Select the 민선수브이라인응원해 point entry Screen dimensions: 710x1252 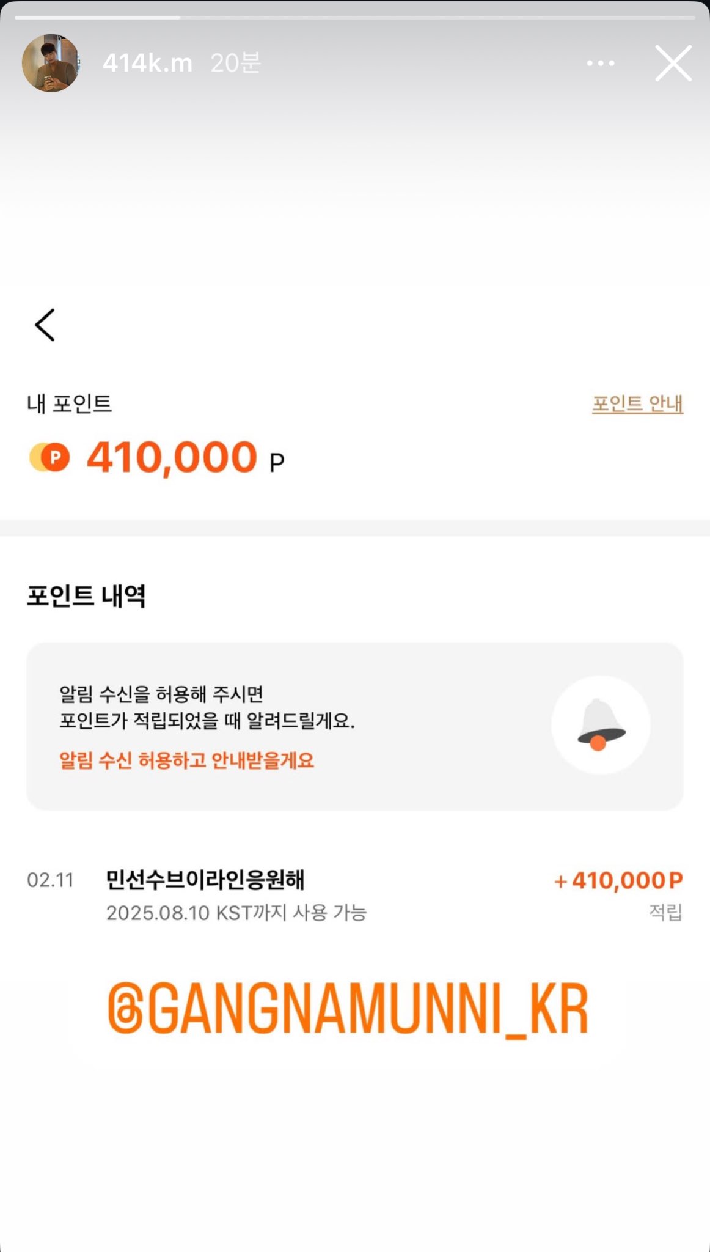pos(205,880)
